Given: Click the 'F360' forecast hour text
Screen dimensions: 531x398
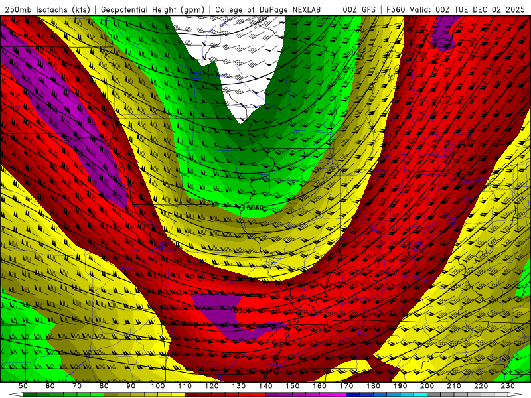Looking at the screenshot, I should 396,10.
